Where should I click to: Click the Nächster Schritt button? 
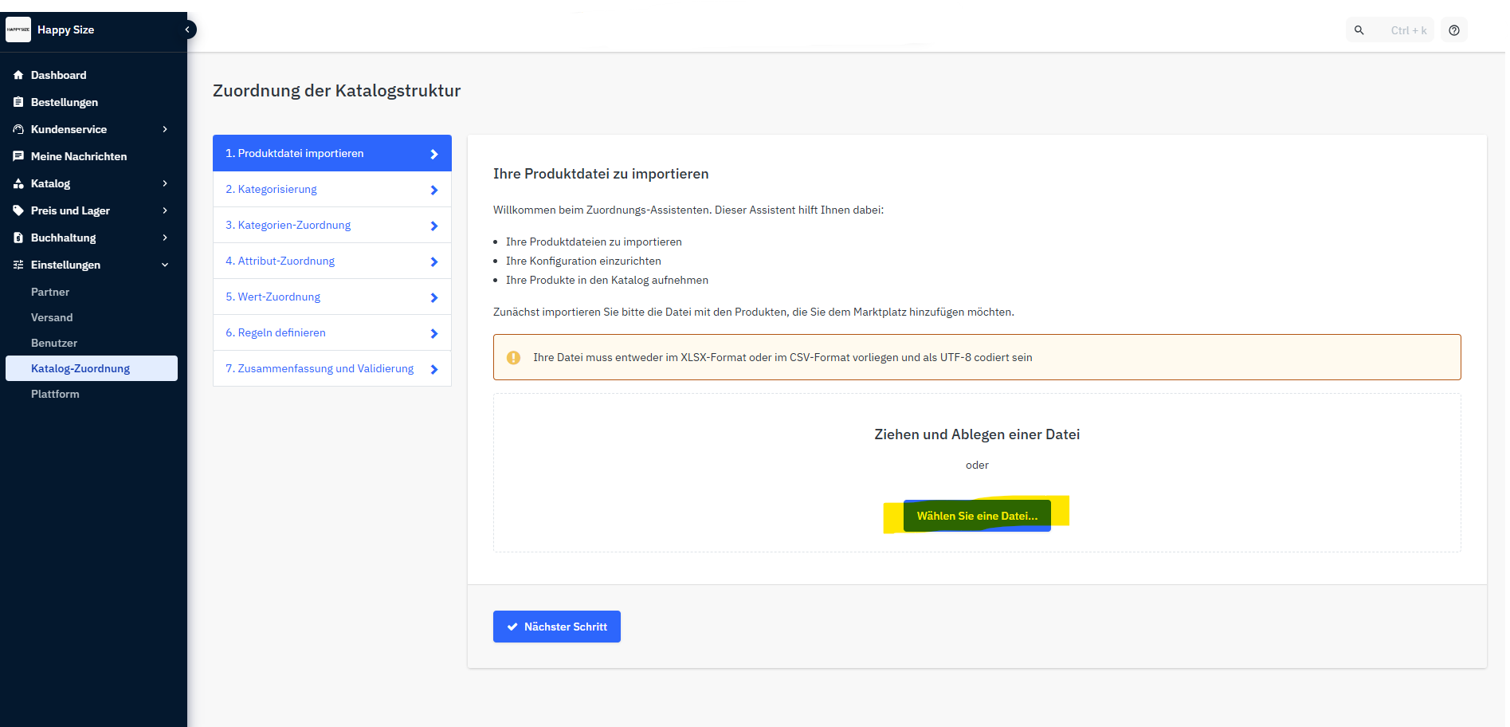(556, 627)
